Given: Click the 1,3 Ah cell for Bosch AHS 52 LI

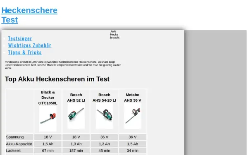Looking at the screenshot, I should click(x=76, y=144).
